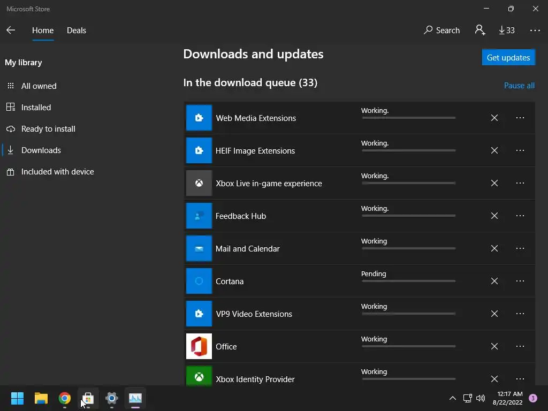Select Installed in My library
Viewport: 548px width, 411px height.
click(x=36, y=107)
